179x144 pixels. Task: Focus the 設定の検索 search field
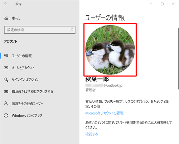pyautogui.click(x=40, y=30)
